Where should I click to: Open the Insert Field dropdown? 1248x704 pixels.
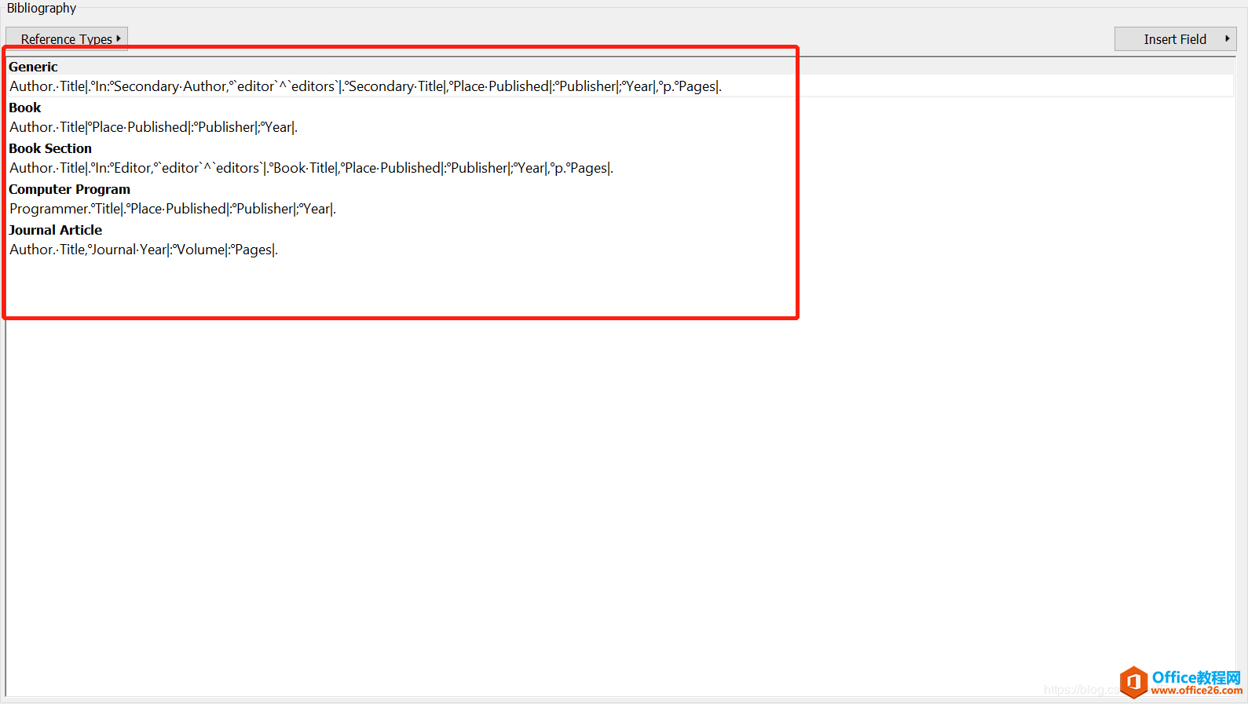(x=1175, y=39)
